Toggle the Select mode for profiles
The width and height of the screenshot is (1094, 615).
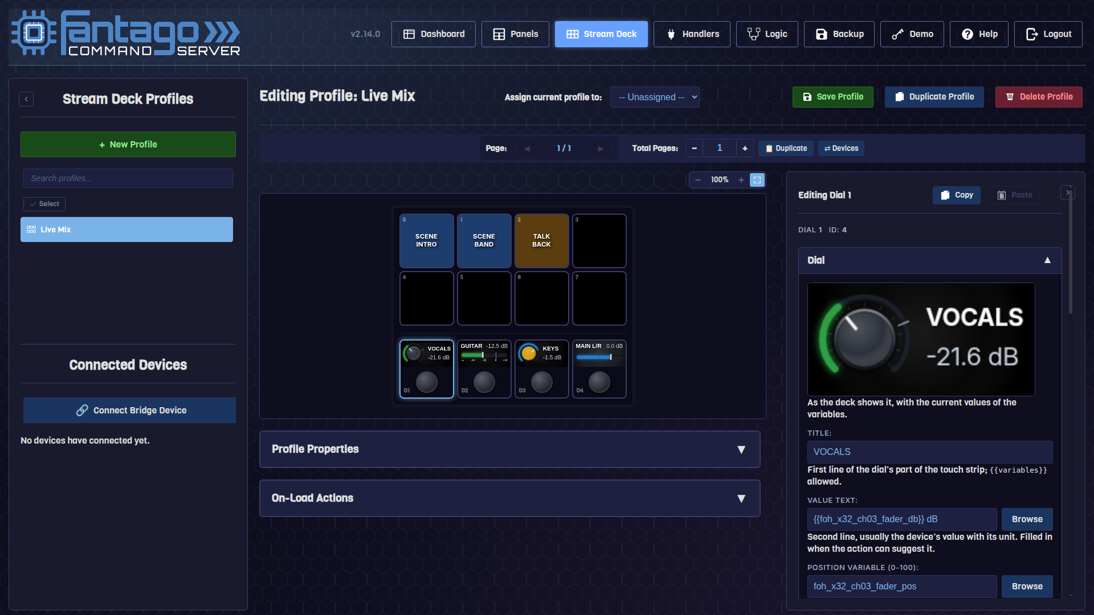44,204
